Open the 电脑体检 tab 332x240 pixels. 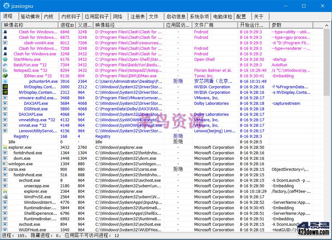pyautogui.click(x=223, y=16)
